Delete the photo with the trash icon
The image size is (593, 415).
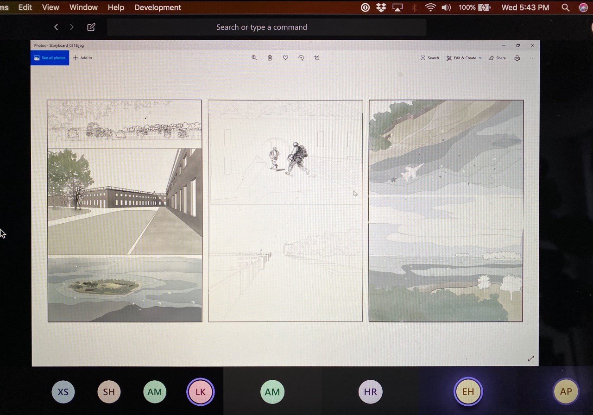click(270, 58)
